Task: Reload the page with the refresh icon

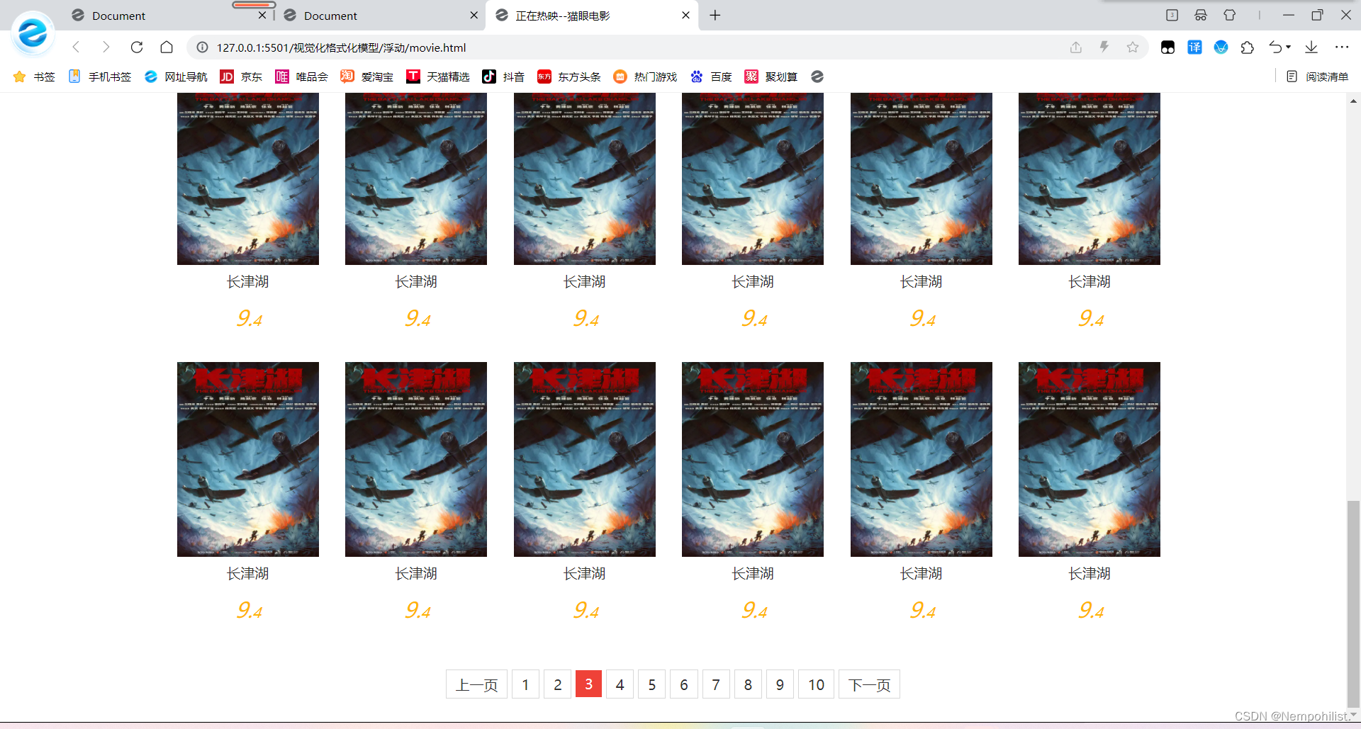Action: pos(137,47)
